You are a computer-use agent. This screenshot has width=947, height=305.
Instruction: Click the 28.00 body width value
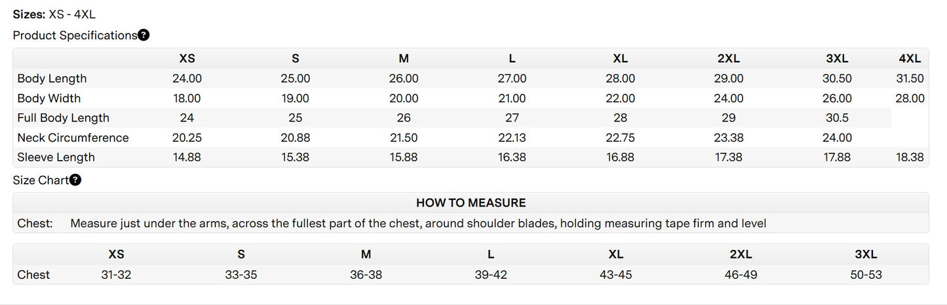click(x=910, y=98)
